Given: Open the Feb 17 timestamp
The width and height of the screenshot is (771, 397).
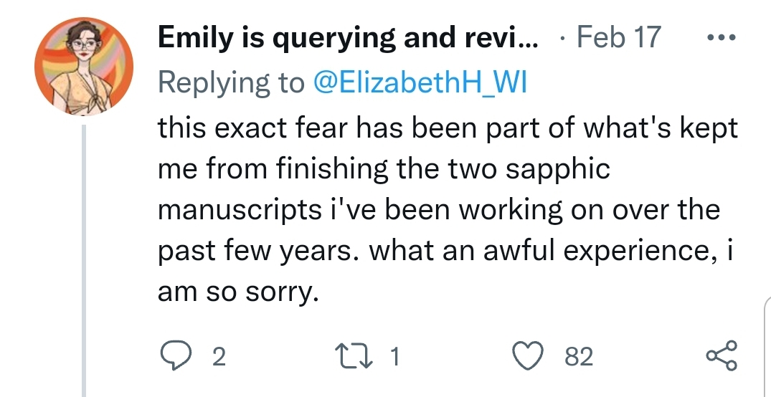Looking at the screenshot, I should coord(619,37).
